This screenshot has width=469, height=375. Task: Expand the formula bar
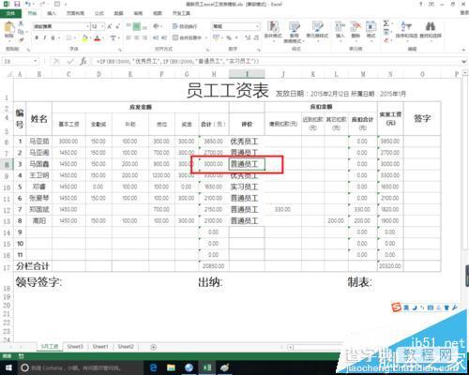coord(463,61)
